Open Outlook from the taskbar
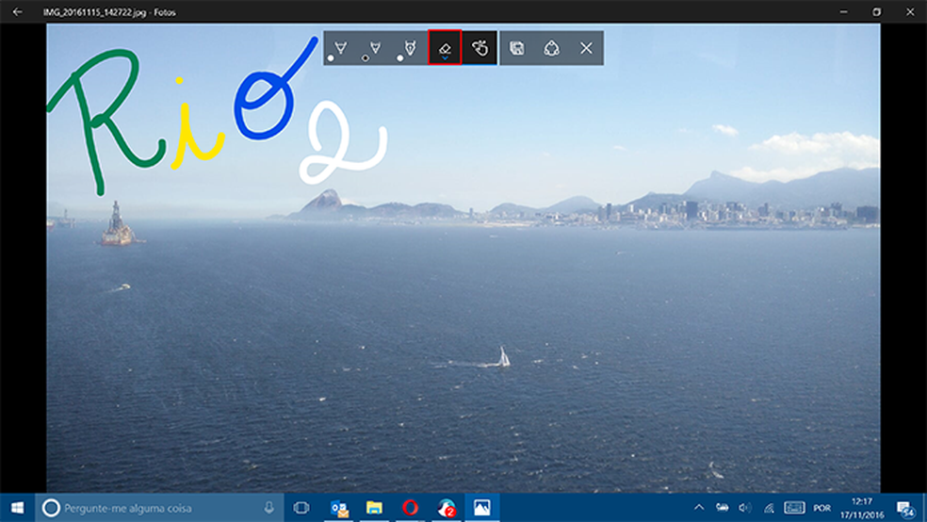This screenshot has height=522, width=927. [x=339, y=508]
